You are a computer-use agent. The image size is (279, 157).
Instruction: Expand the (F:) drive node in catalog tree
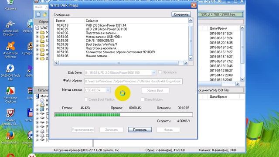37,127
